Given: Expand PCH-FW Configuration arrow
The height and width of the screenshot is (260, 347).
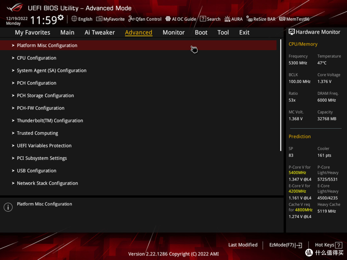Looking at the screenshot, I should coord(13,108).
